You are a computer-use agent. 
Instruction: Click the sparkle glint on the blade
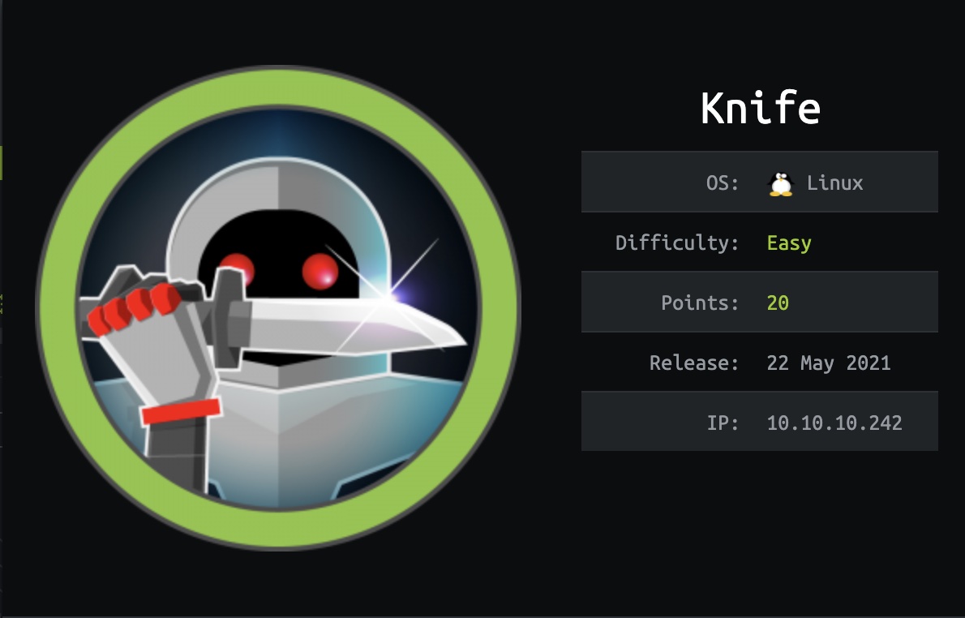(x=390, y=297)
